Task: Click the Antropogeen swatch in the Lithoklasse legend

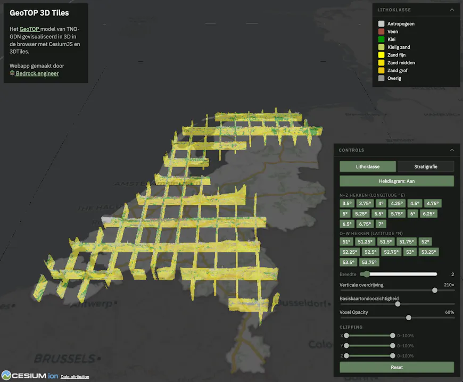Action: (381, 23)
